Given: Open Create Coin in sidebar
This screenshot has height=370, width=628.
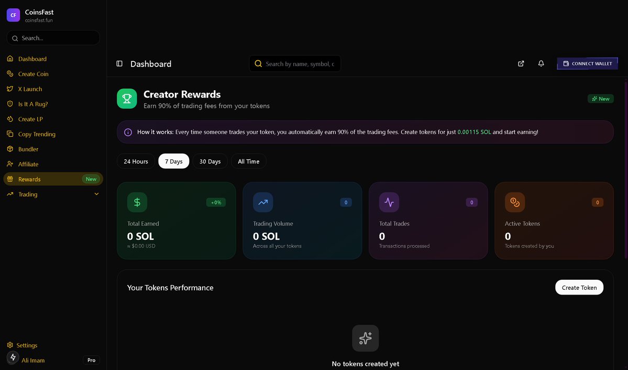Looking at the screenshot, I should (x=53, y=74).
